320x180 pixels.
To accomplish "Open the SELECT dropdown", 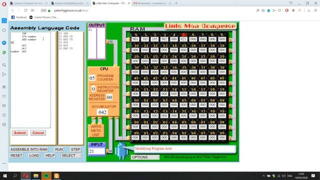I will 71,155.
